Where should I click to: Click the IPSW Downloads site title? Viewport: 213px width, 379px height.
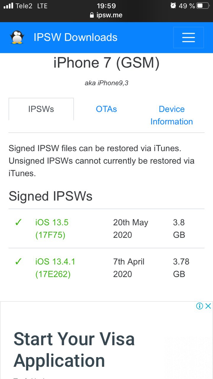pyautogui.click(x=75, y=37)
